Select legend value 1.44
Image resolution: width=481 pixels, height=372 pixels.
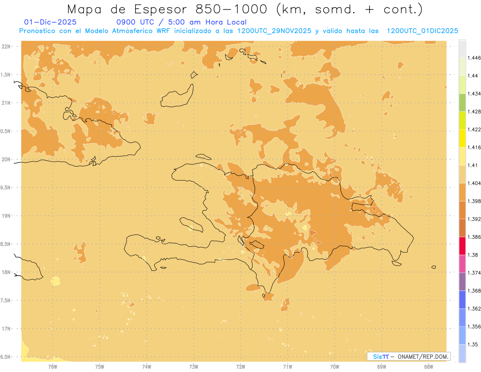coord(473,76)
